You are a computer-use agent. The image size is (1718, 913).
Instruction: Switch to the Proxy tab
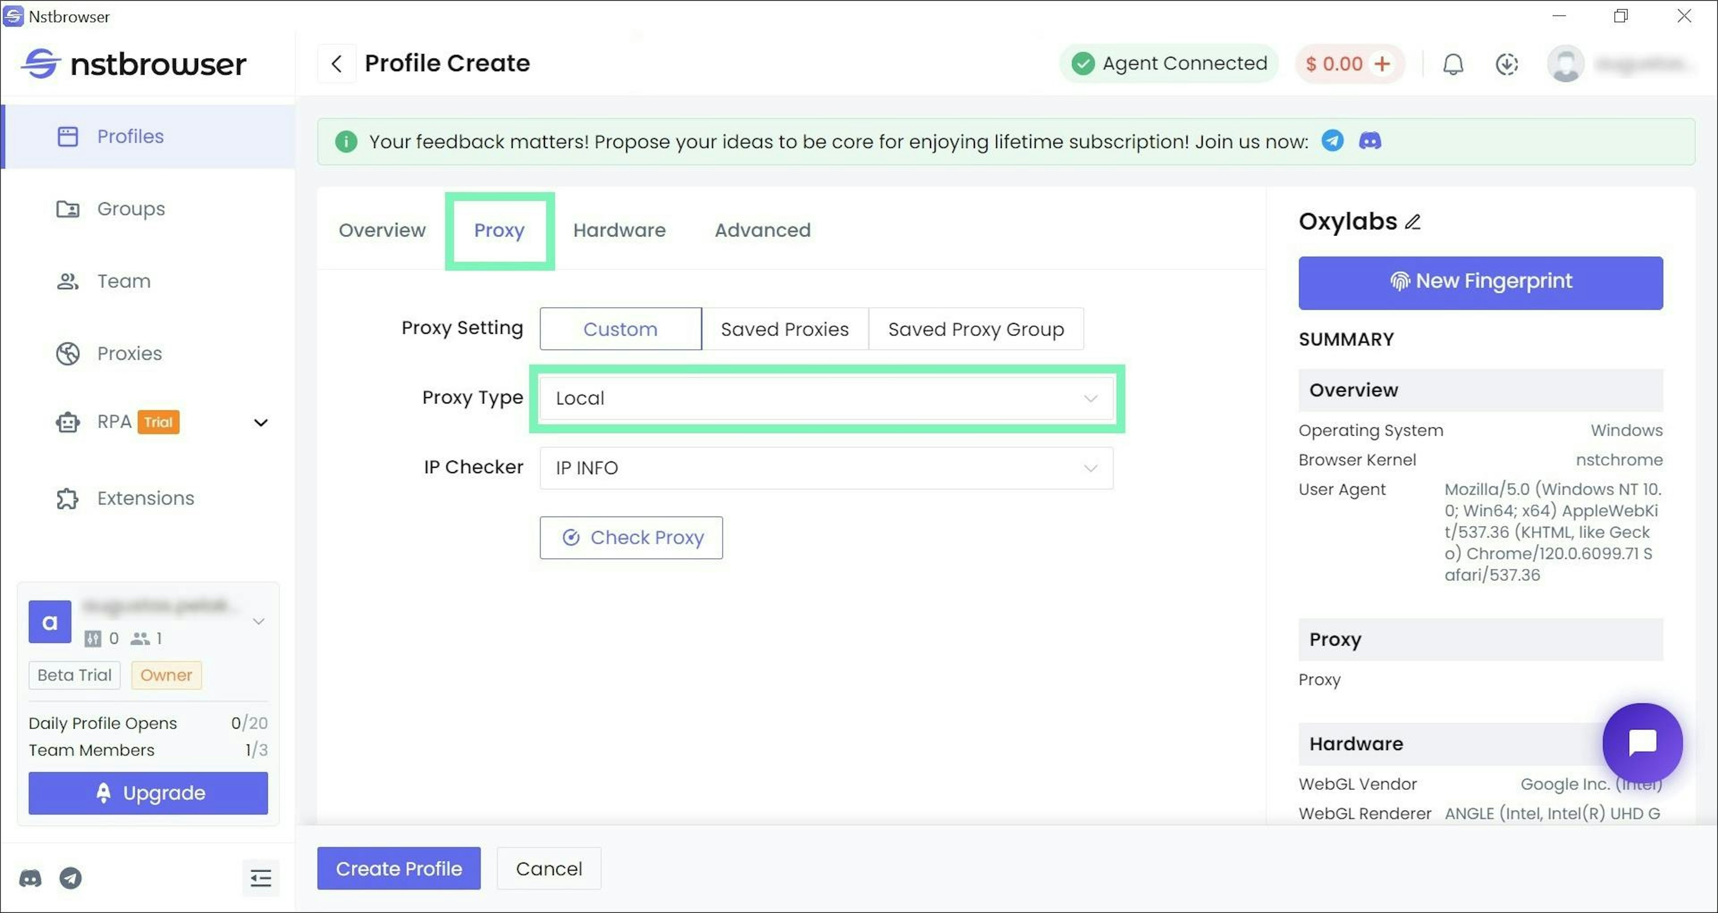click(499, 230)
